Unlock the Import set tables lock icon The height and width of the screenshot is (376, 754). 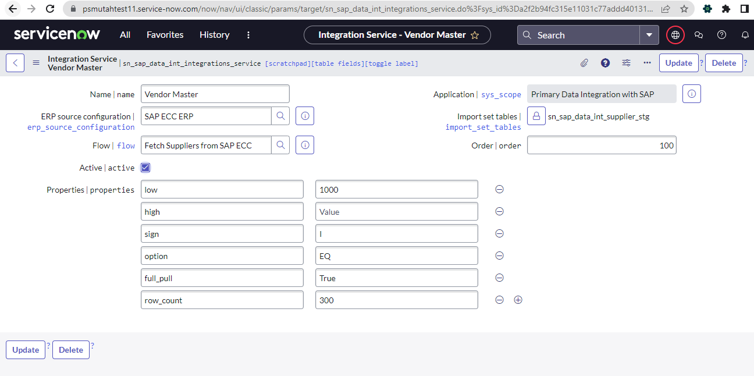click(536, 116)
